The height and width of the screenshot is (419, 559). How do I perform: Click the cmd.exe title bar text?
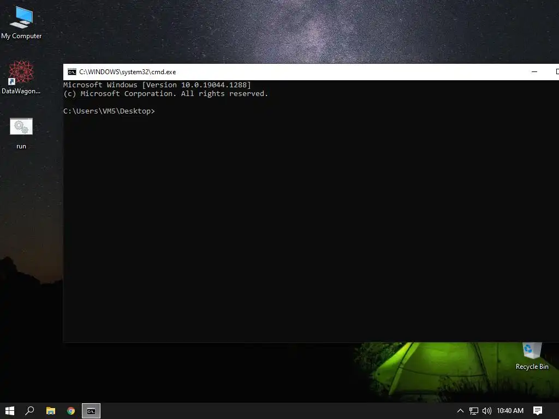coord(128,72)
